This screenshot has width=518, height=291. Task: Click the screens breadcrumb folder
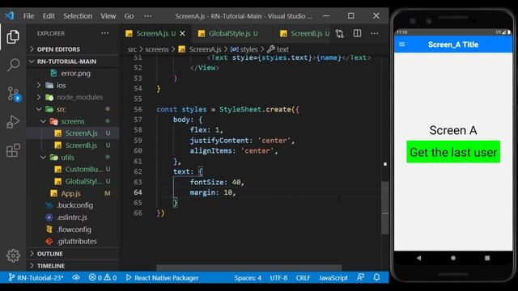click(x=156, y=49)
